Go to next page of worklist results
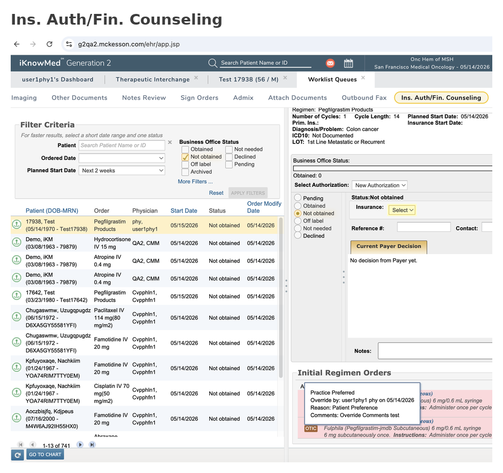This screenshot has width=503, height=473. click(x=80, y=445)
